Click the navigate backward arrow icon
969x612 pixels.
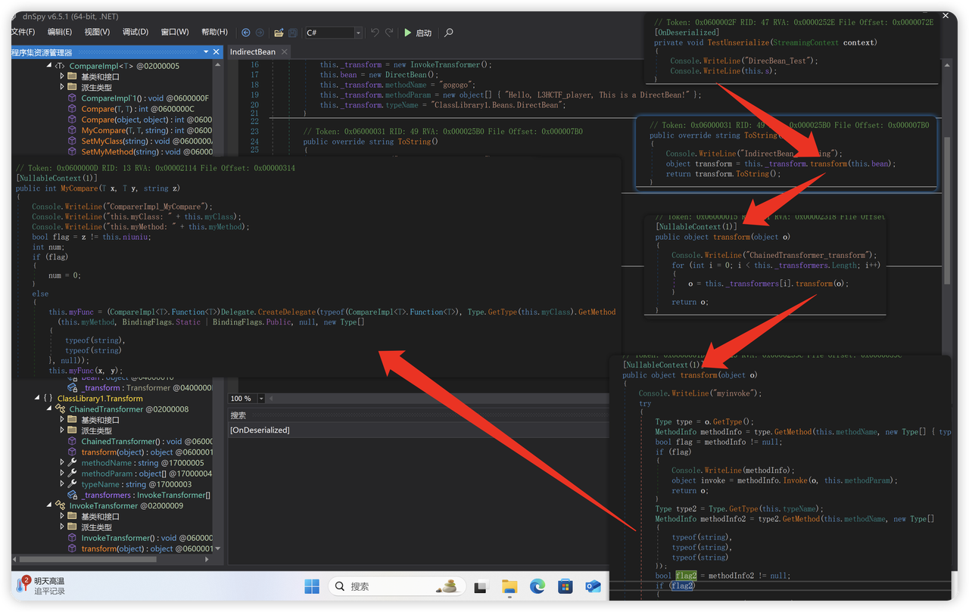(x=246, y=33)
